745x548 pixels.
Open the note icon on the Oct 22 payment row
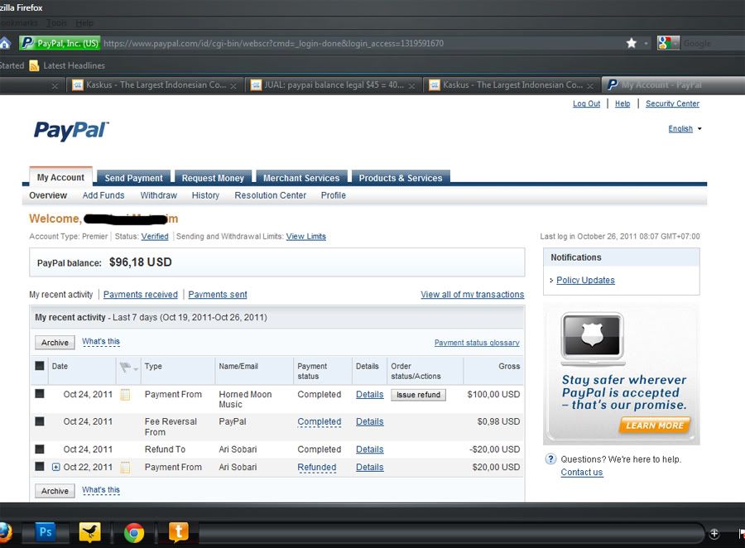125,467
